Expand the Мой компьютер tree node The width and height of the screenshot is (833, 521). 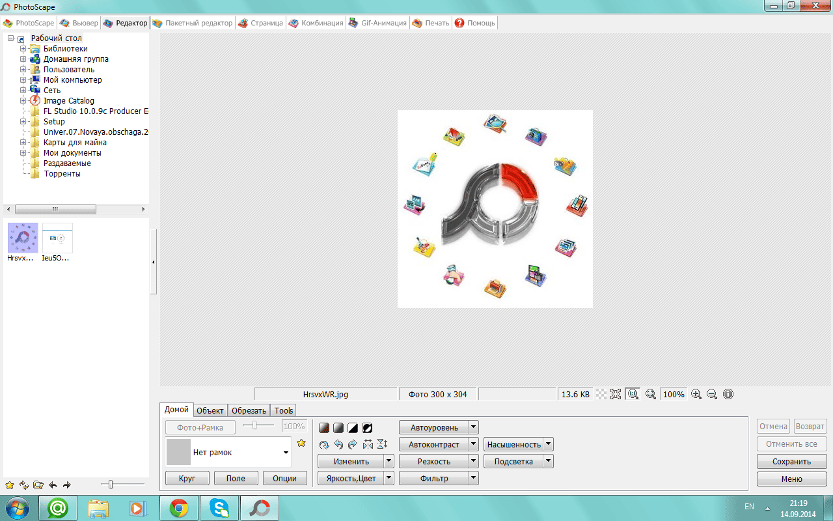click(x=23, y=80)
